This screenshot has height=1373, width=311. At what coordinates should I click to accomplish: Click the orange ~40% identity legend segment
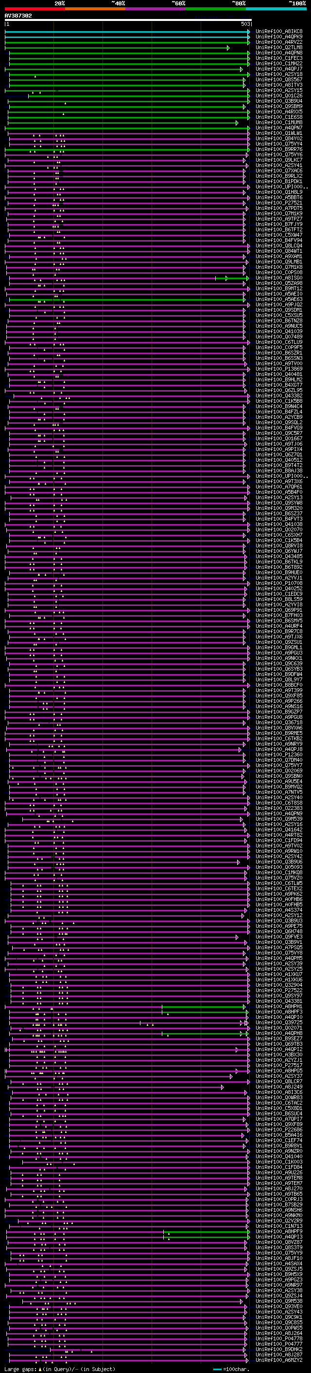click(x=95, y=9)
